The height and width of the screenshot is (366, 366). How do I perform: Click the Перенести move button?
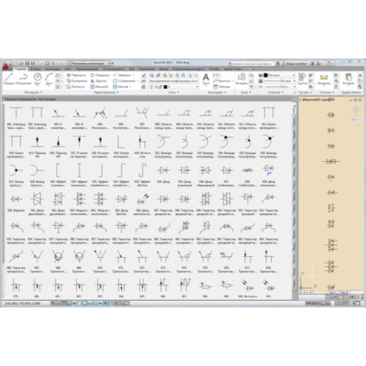pos(77,75)
